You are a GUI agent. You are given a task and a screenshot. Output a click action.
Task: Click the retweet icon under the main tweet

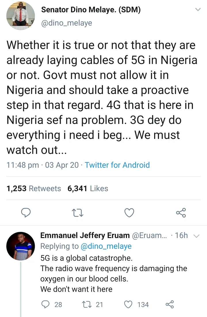pyautogui.click(x=77, y=213)
